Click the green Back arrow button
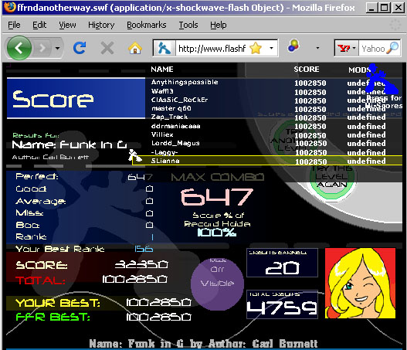This screenshot has width=407, height=350. (x=19, y=48)
